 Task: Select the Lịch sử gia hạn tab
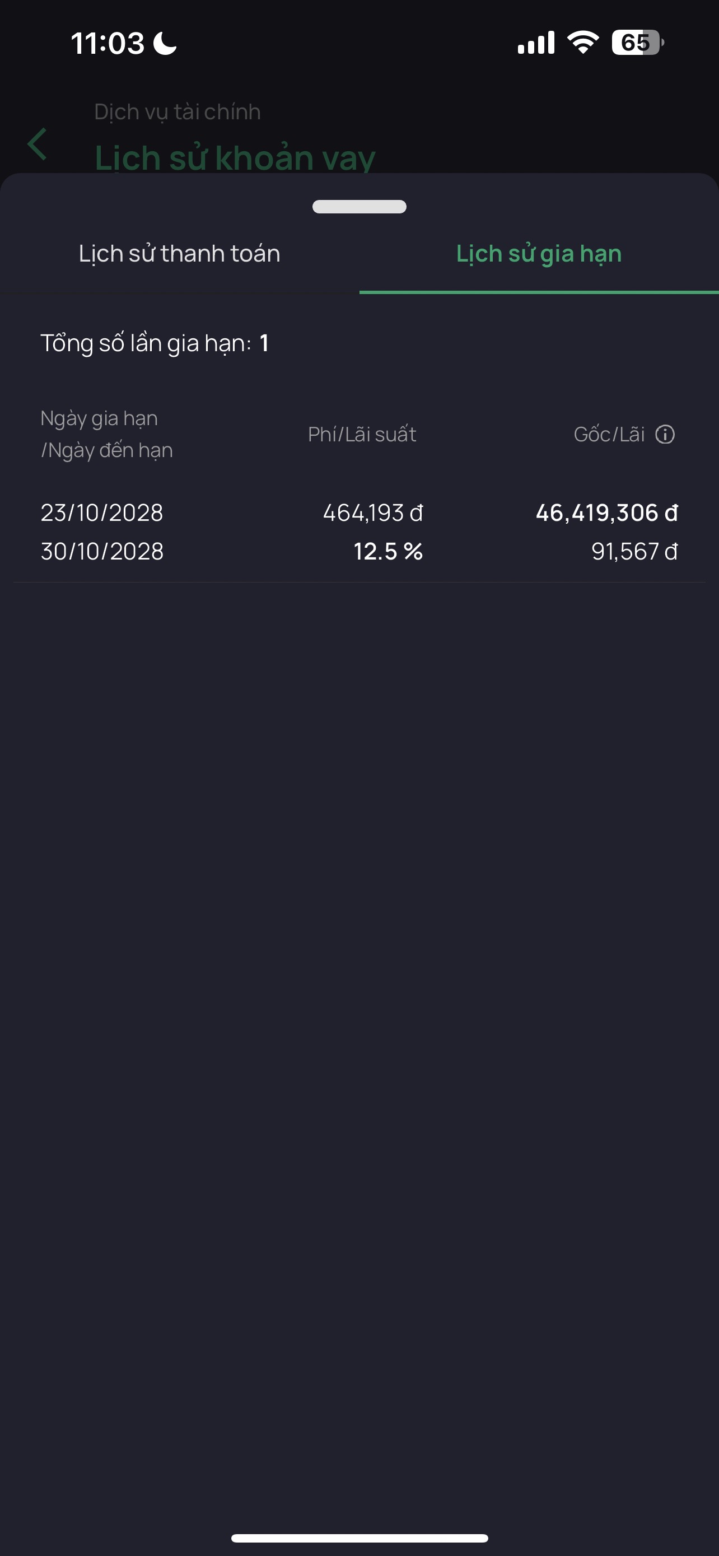(539, 254)
